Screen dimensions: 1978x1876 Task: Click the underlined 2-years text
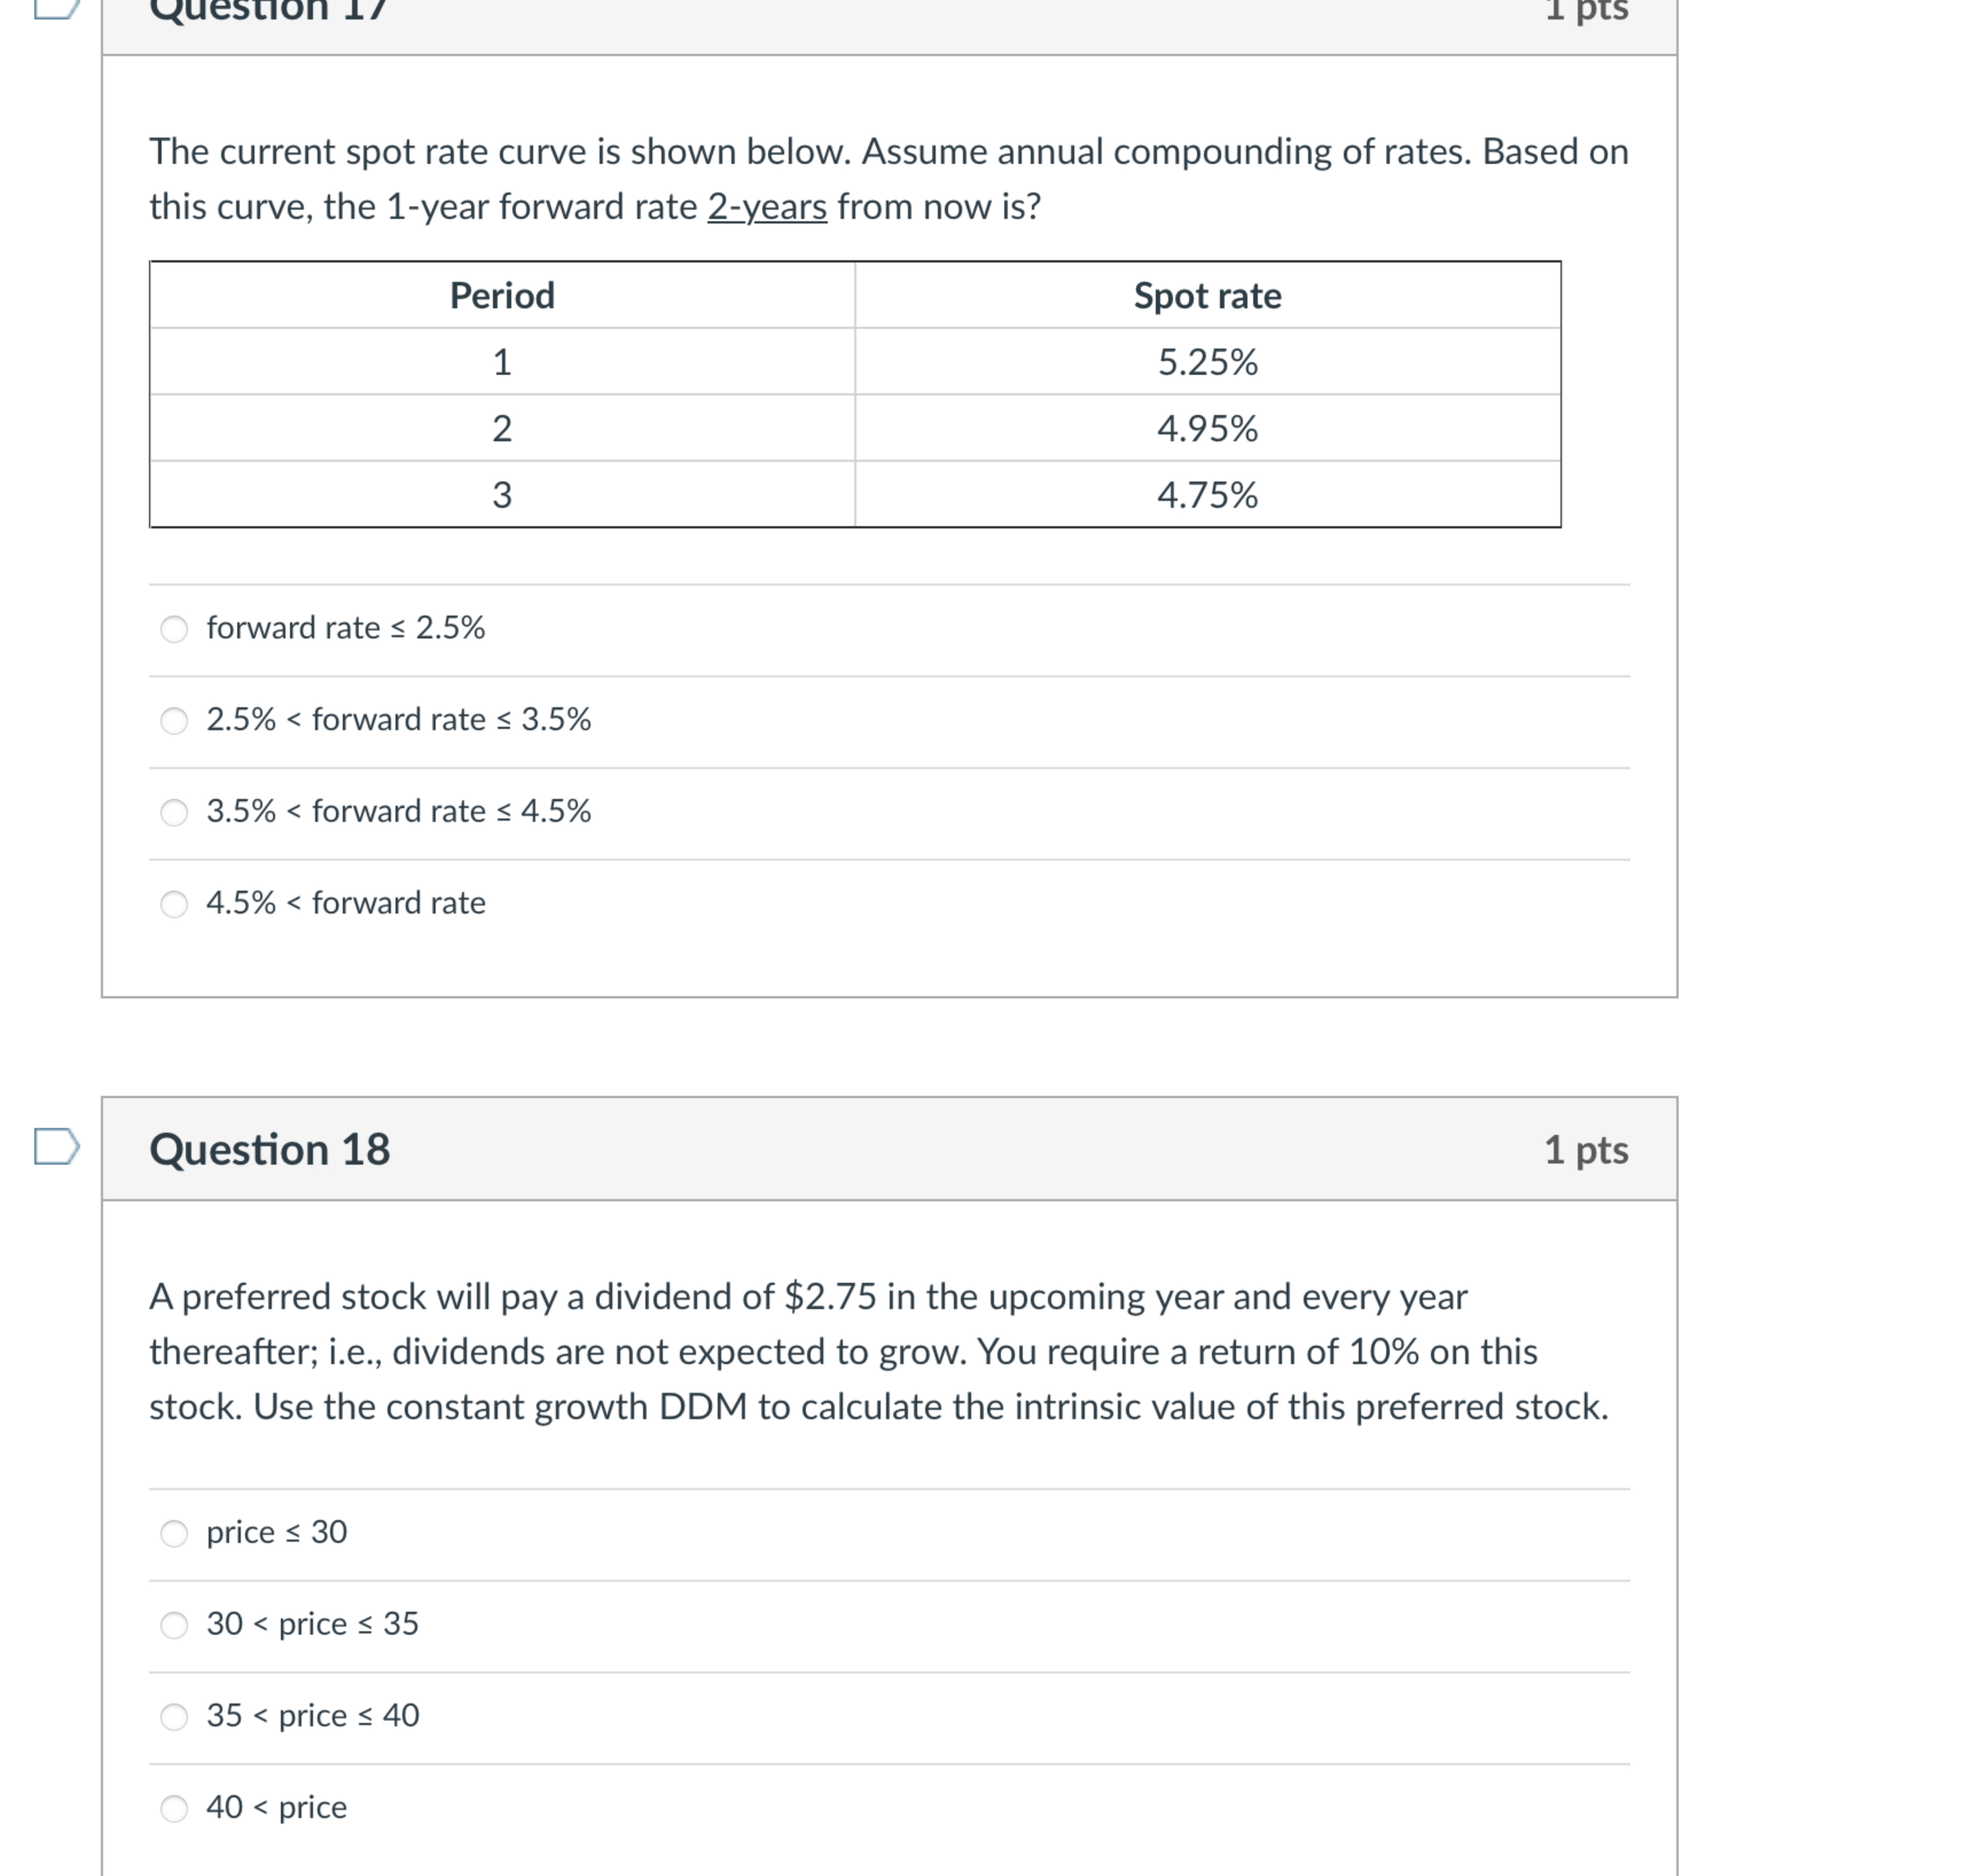pos(765,207)
